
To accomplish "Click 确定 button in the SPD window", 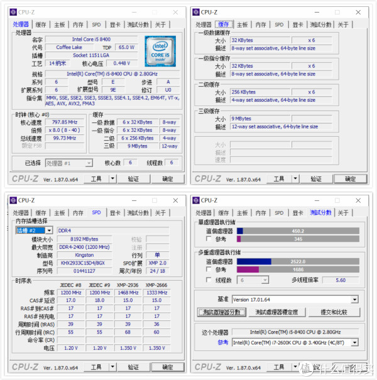I will click(x=168, y=367).
